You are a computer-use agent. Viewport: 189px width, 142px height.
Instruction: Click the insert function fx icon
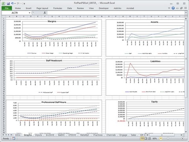tap(44, 13)
